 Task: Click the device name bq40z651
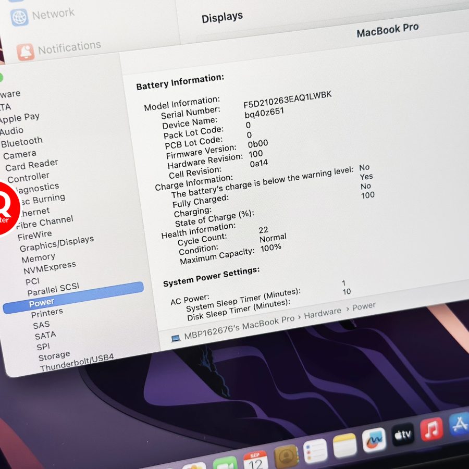pos(264,113)
